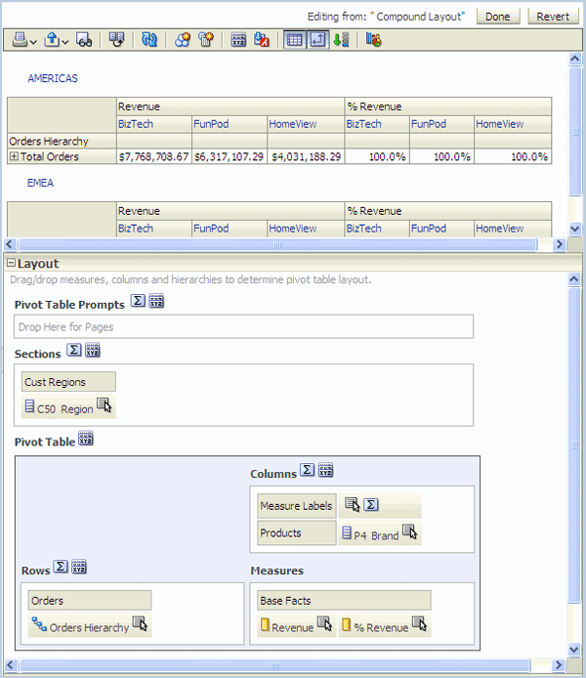586x678 pixels.
Task: Click left arrow of results horizontal scrollbar
Action: point(11,244)
